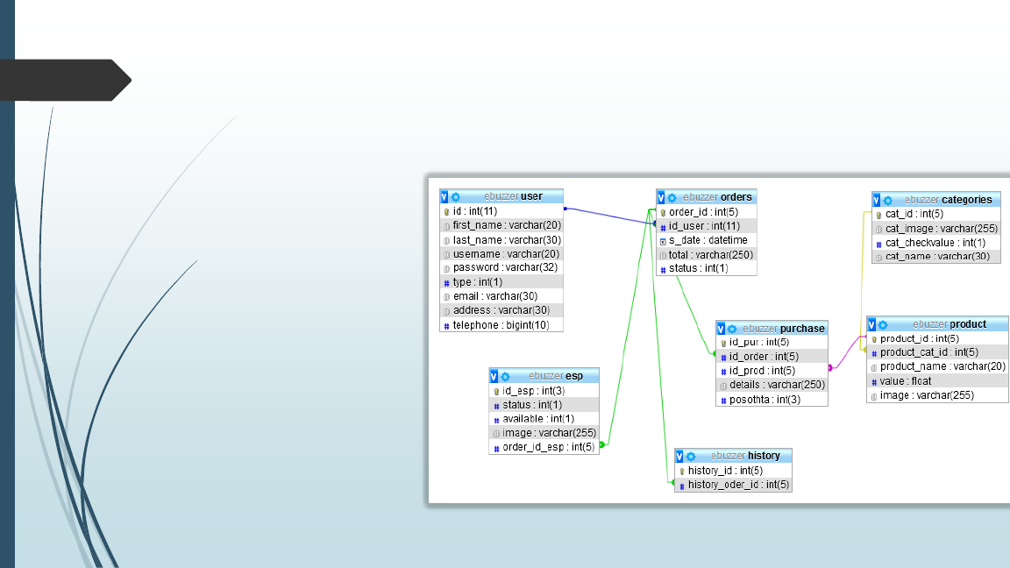Collapse the history table column list

click(679, 457)
